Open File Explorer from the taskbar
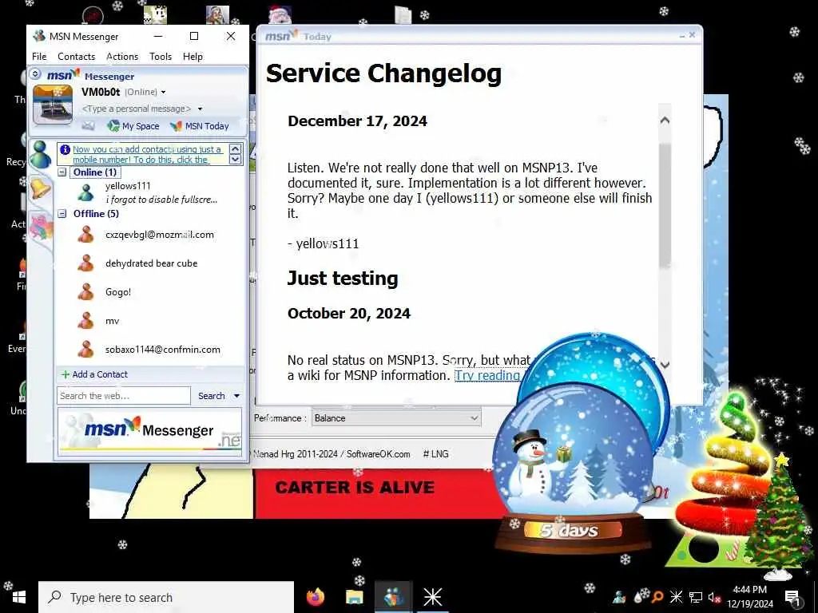Screen dimensions: 818x613 coord(354,597)
